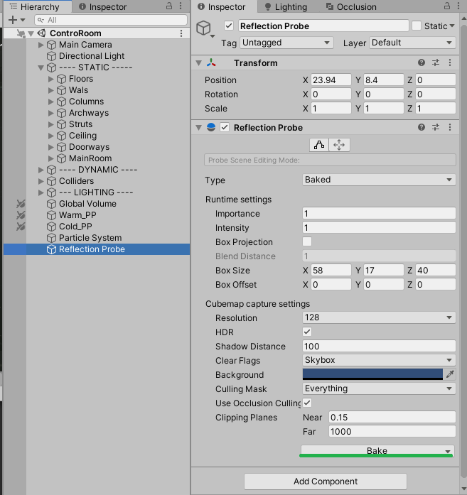Open Transform component help icon
This screenshot has height=495, width=467.
(x=422, y=62)
